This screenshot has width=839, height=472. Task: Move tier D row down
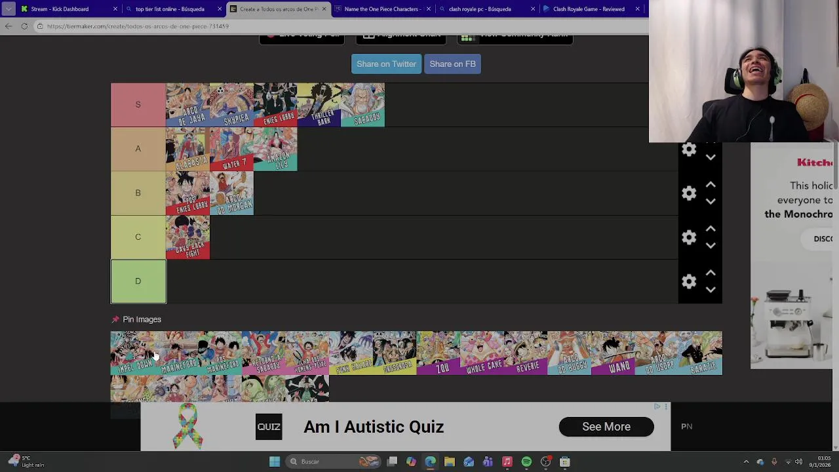click(x=711, y=289)
